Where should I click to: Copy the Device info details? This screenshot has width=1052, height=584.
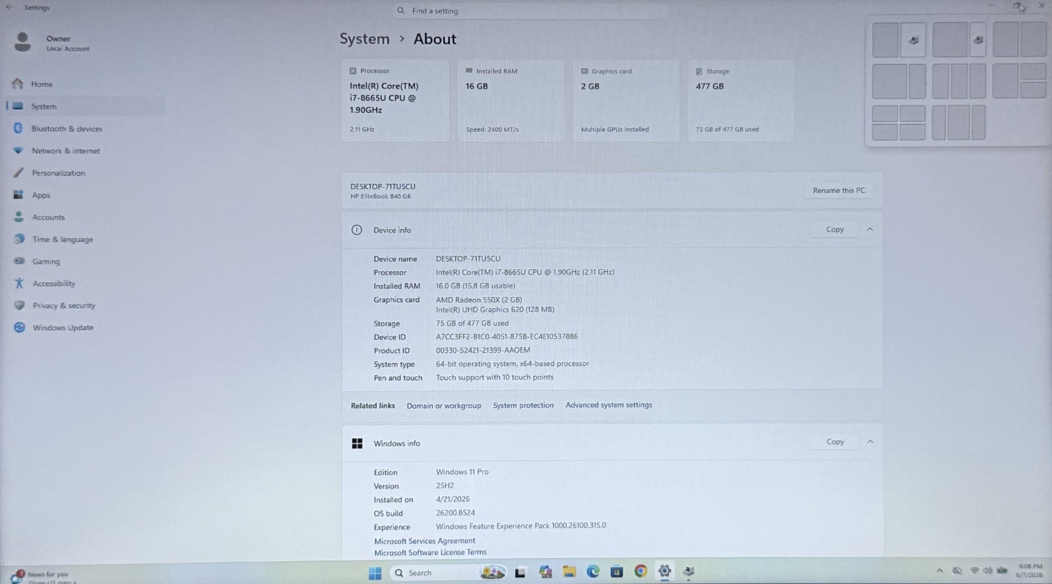(834, 229)
